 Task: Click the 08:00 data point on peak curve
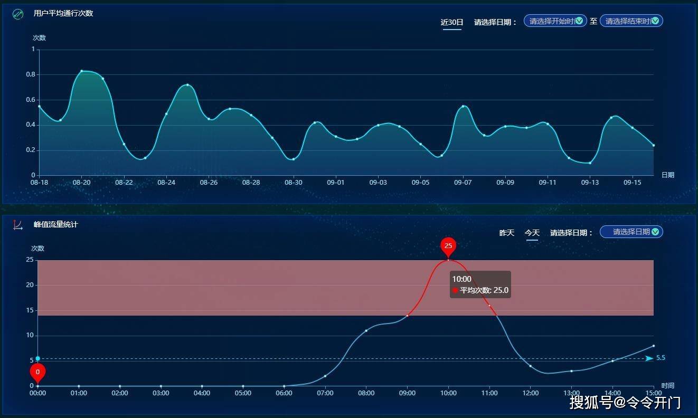(366, 331)
